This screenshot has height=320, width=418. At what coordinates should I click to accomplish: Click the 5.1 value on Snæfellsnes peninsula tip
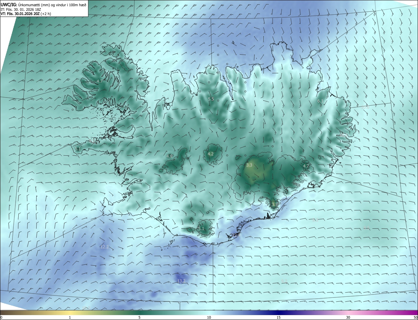77,149
